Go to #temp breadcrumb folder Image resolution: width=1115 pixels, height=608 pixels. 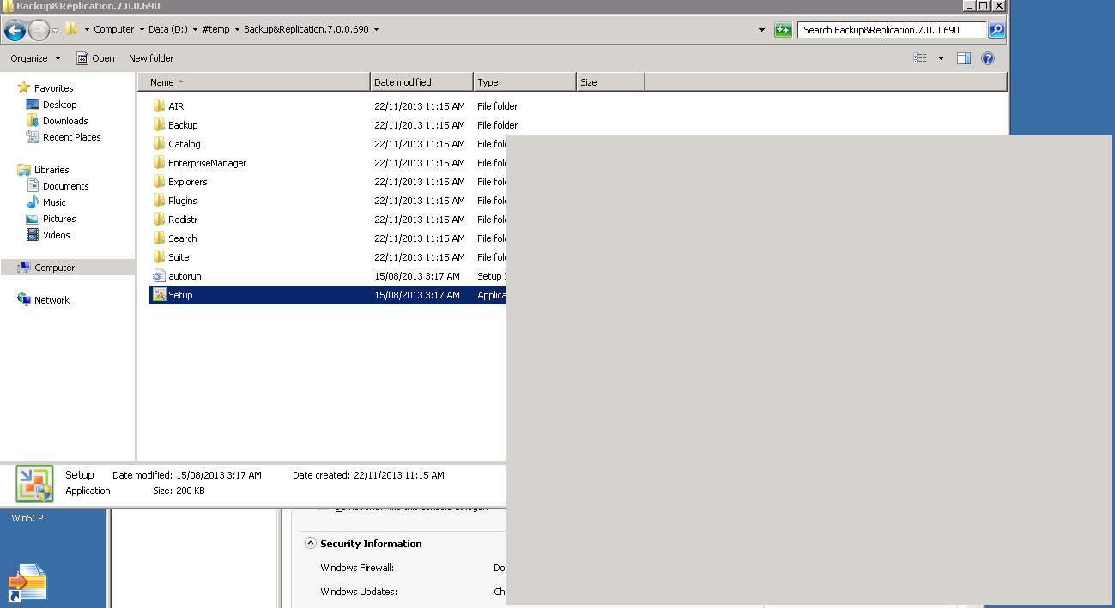[x=215, y=29]
